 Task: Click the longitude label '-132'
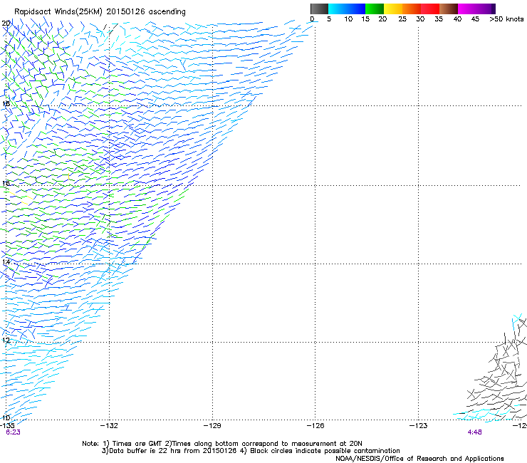coord(109,426)
